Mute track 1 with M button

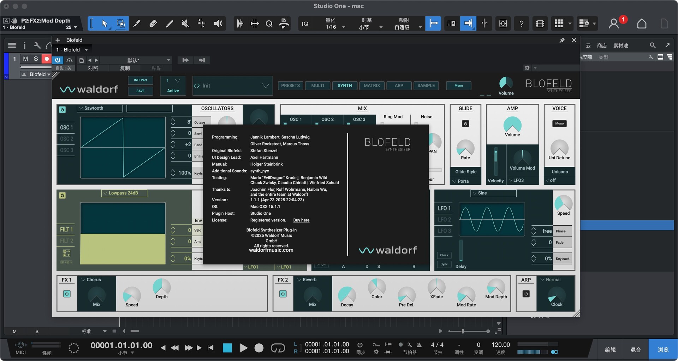pos(25,59)
